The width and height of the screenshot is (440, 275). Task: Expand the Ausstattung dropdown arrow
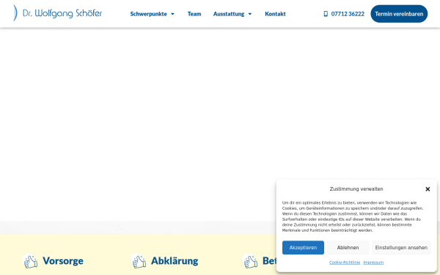tap(250, 14)
